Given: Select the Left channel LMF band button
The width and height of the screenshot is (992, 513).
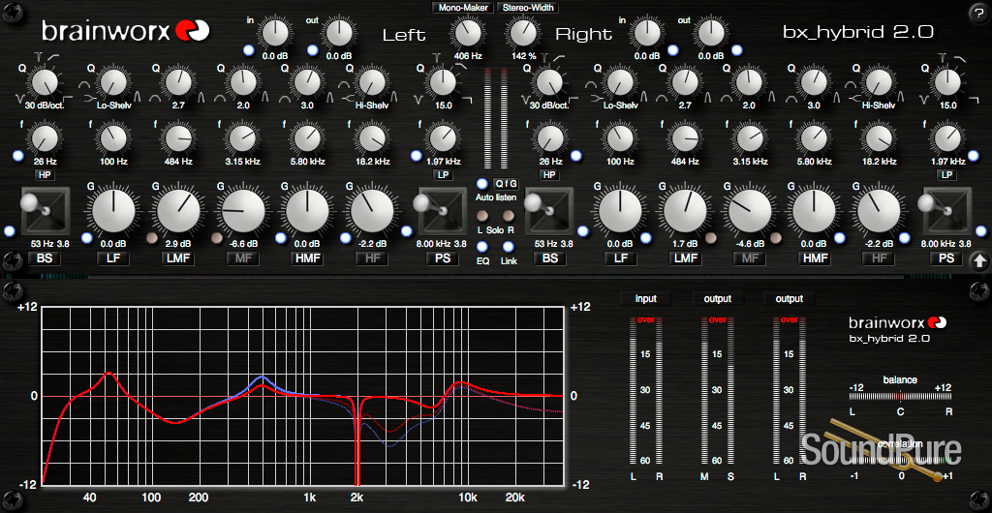Looking at the screenshot, I should point(176,258).
